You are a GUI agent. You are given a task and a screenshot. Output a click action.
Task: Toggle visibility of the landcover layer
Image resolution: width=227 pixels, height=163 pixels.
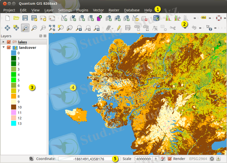tap(9, 47)
